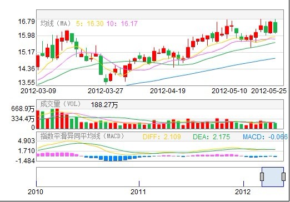Click the right handle of the range selector
Image resolution: width=290 pixels, height=202 pixels.
(x=283, y=177)
